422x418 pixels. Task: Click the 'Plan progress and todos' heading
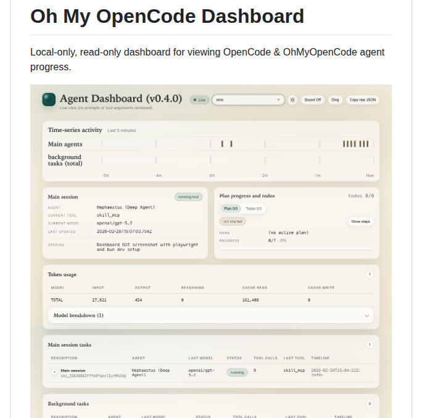point(247,196)
